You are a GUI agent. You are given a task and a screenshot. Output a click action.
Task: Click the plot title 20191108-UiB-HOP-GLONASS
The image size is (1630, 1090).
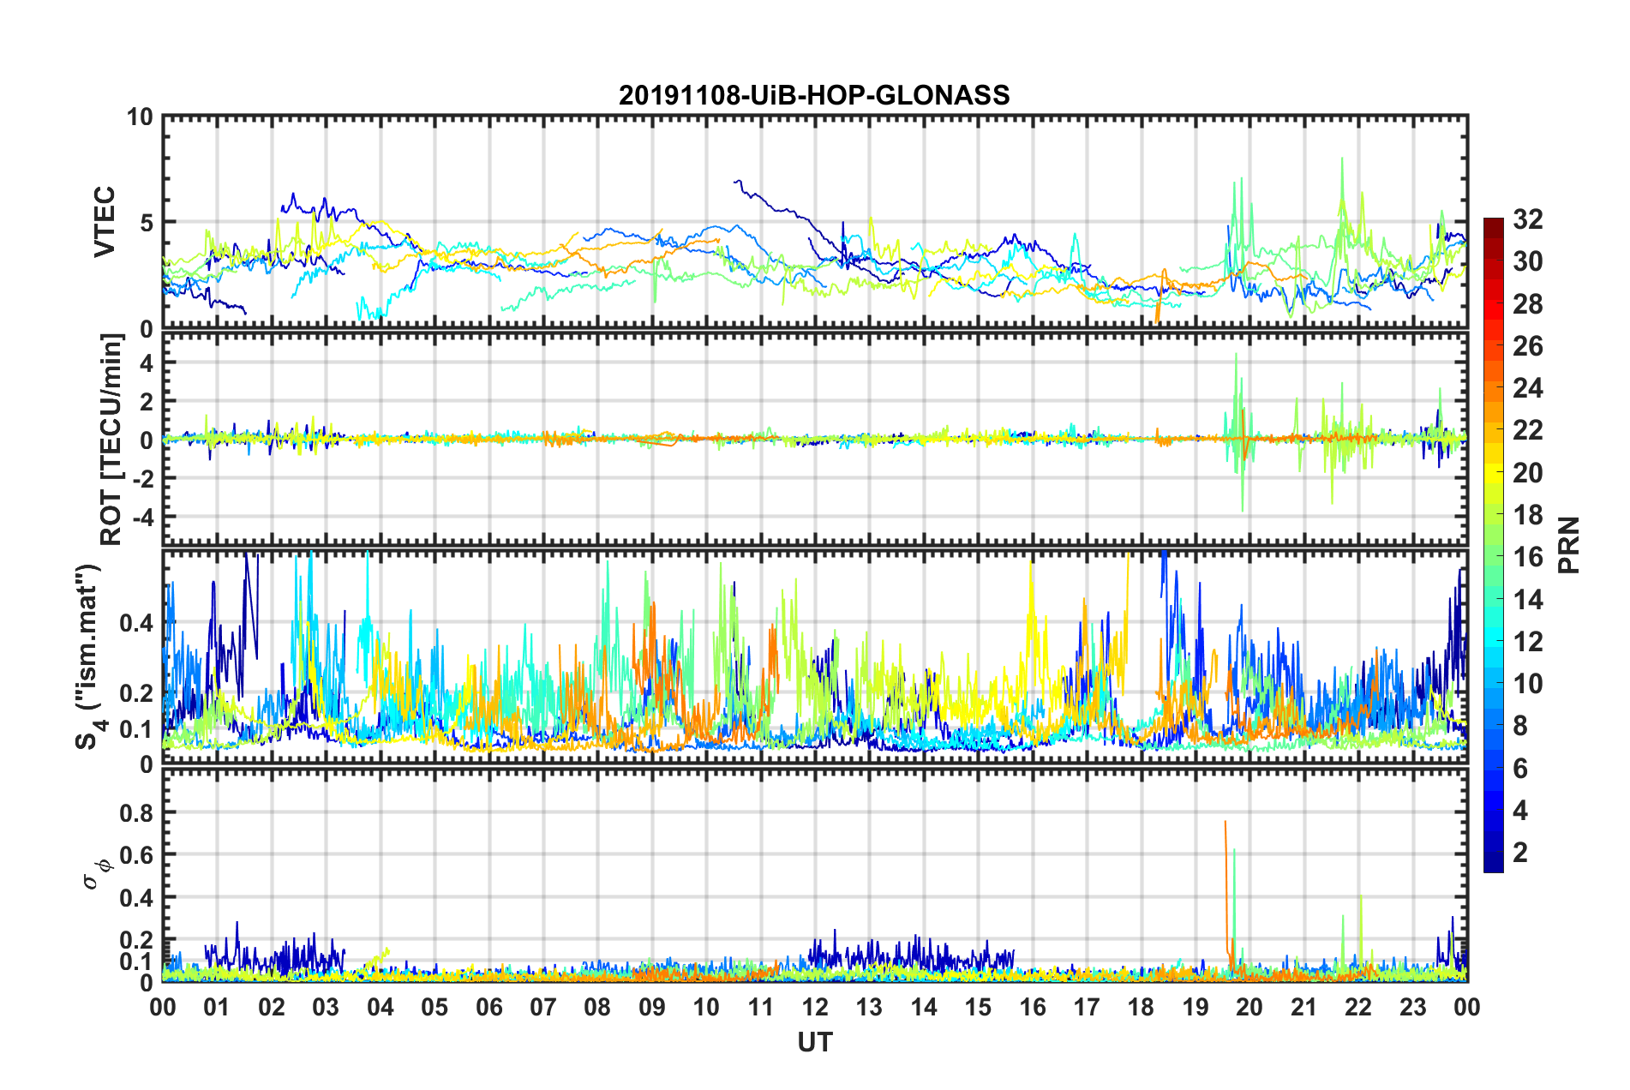(814, 95)
